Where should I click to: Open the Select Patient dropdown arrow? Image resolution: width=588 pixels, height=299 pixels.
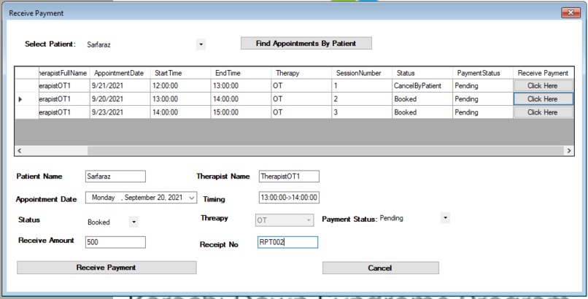click(201, 44)
